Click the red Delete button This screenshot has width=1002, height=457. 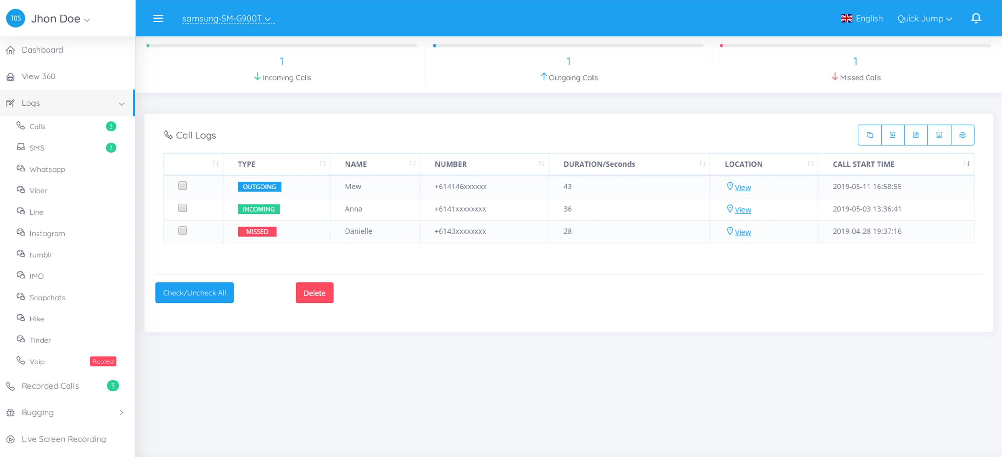pos(314,293)
